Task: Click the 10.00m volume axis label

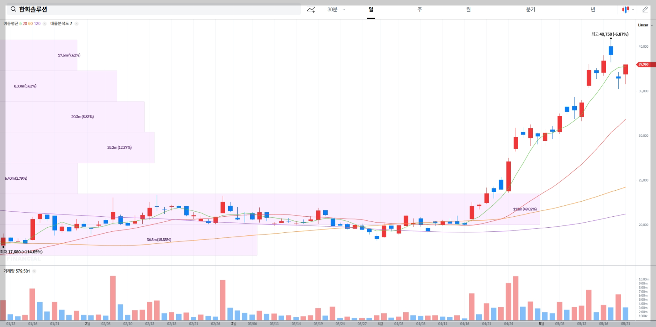Action: tap(644, 279)
